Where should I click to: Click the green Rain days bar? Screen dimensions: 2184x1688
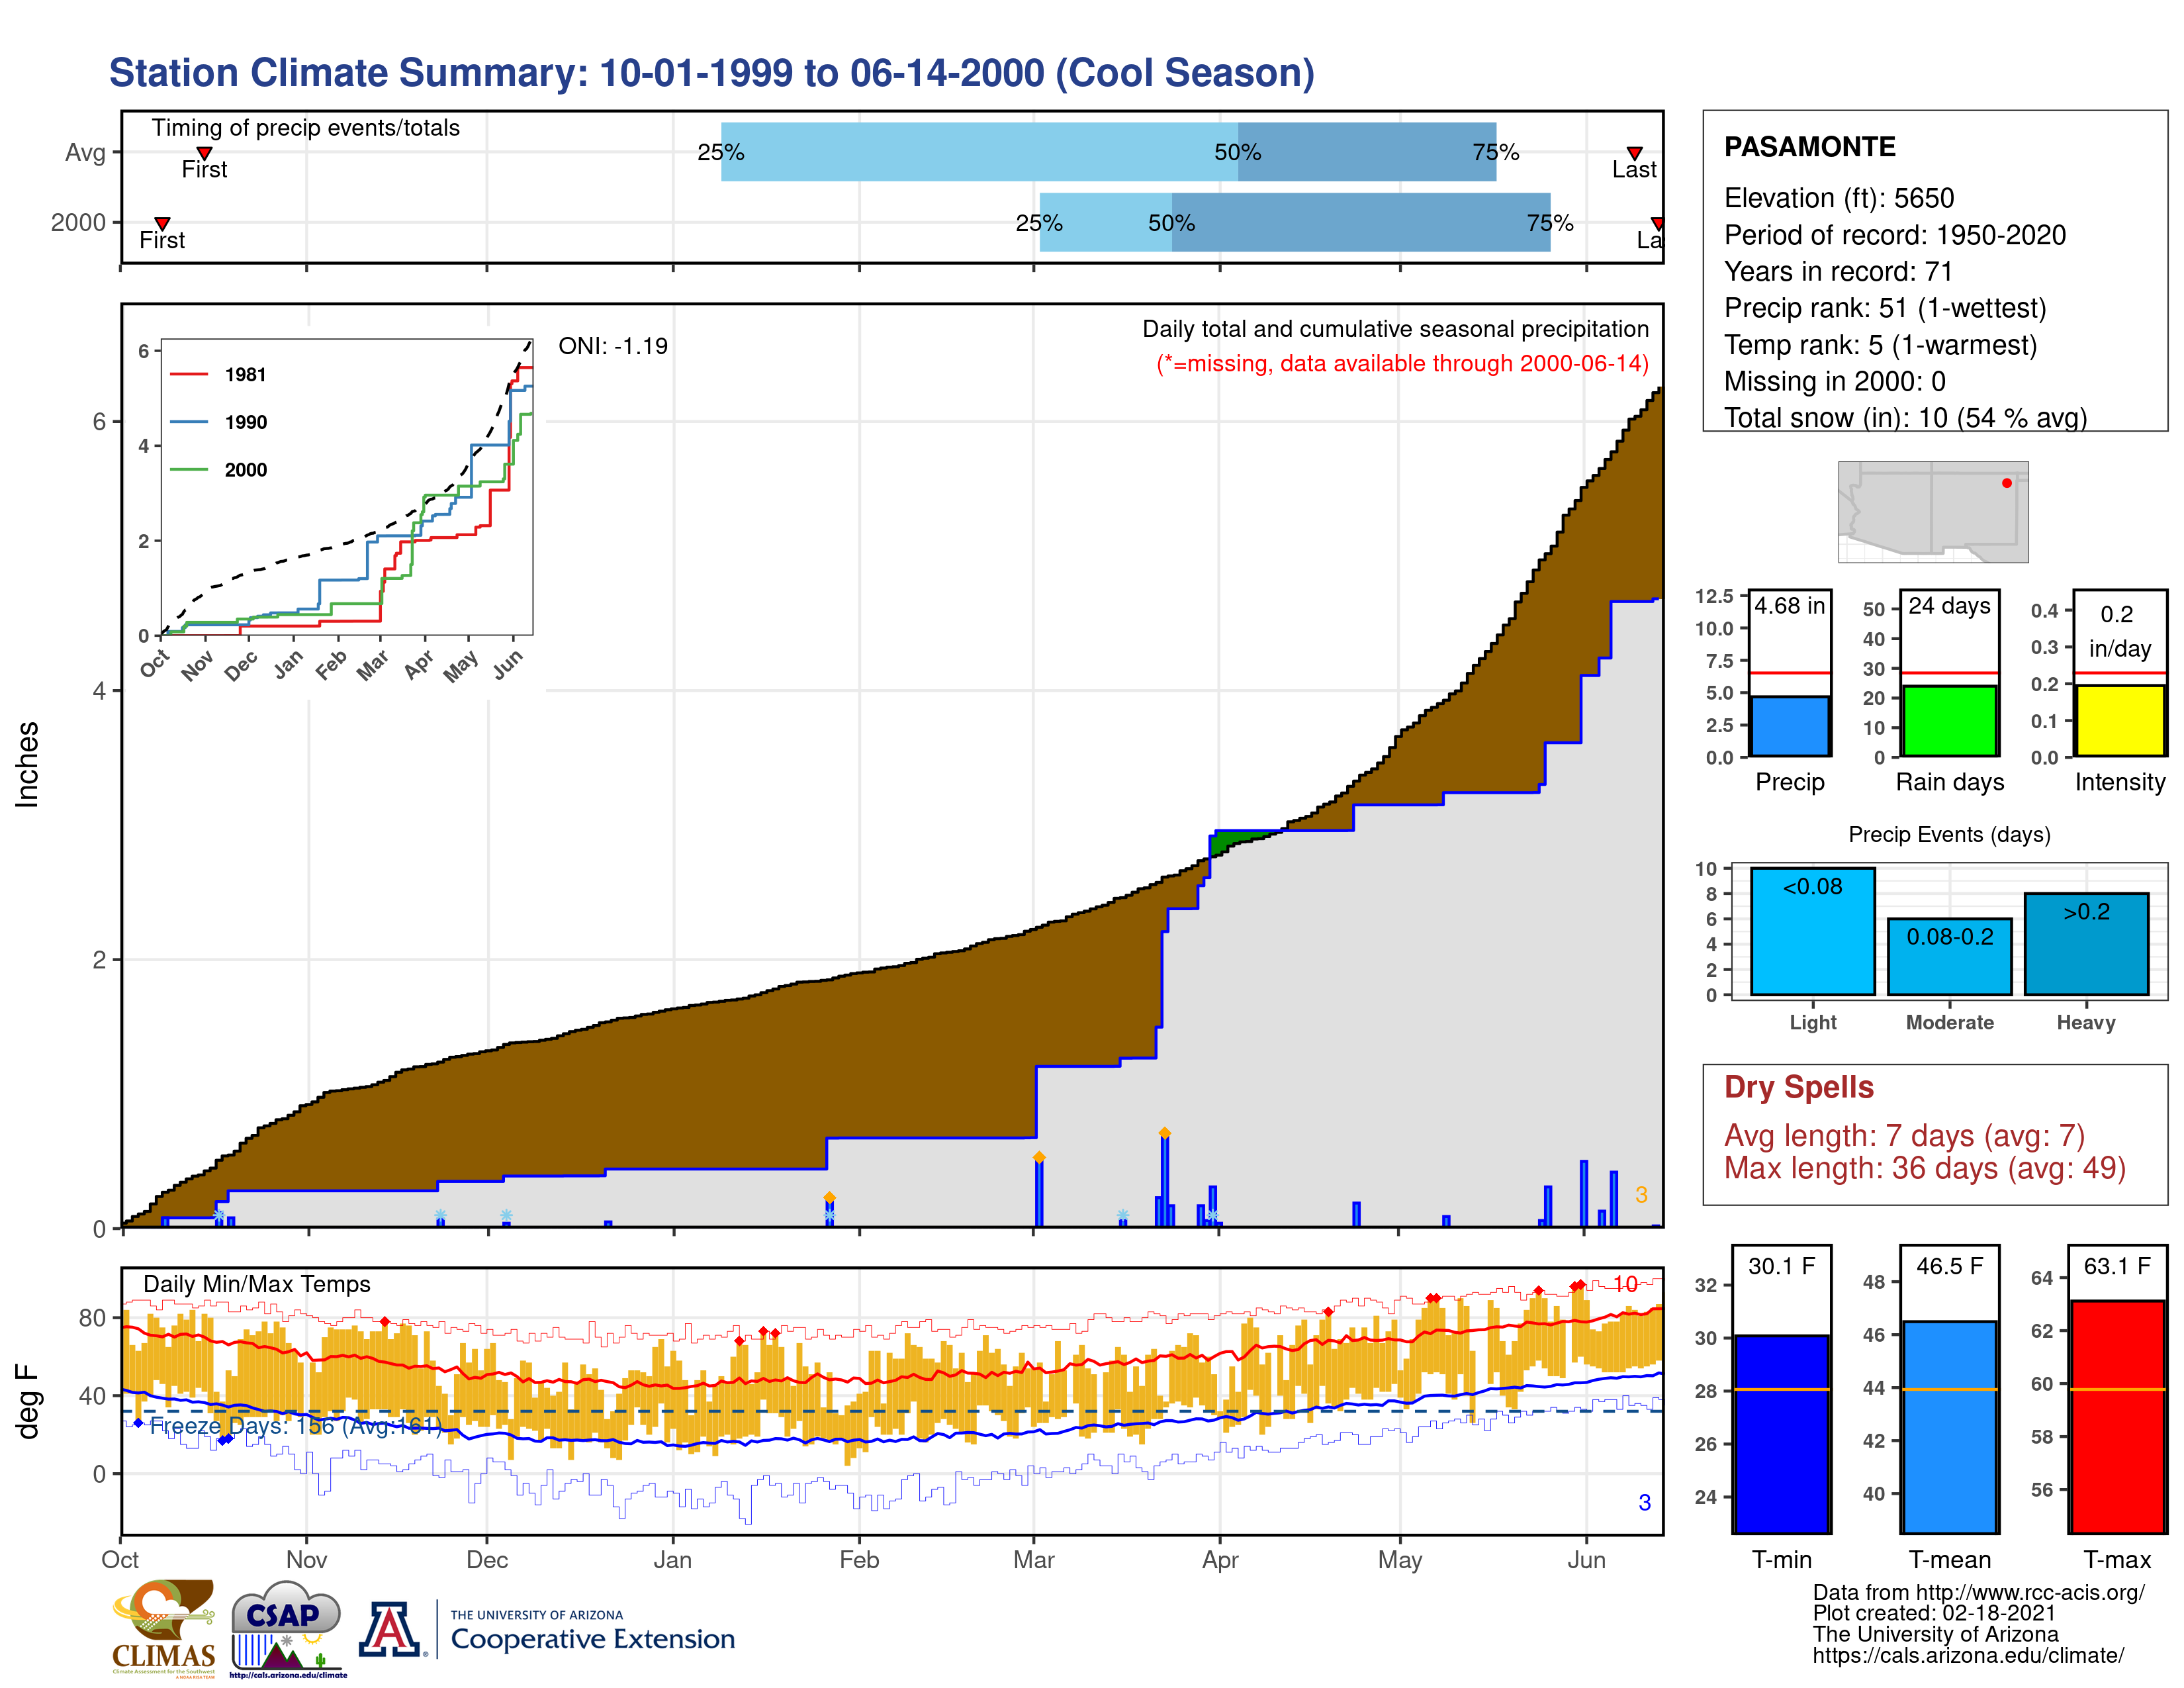[x=1949, y=720]
